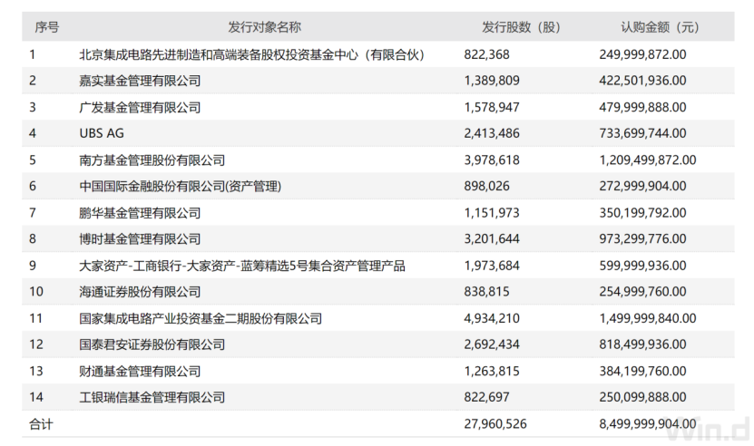Click total amount 8,499,999,904.00
This screenshot has width=754, height=446.
[648, 424]
